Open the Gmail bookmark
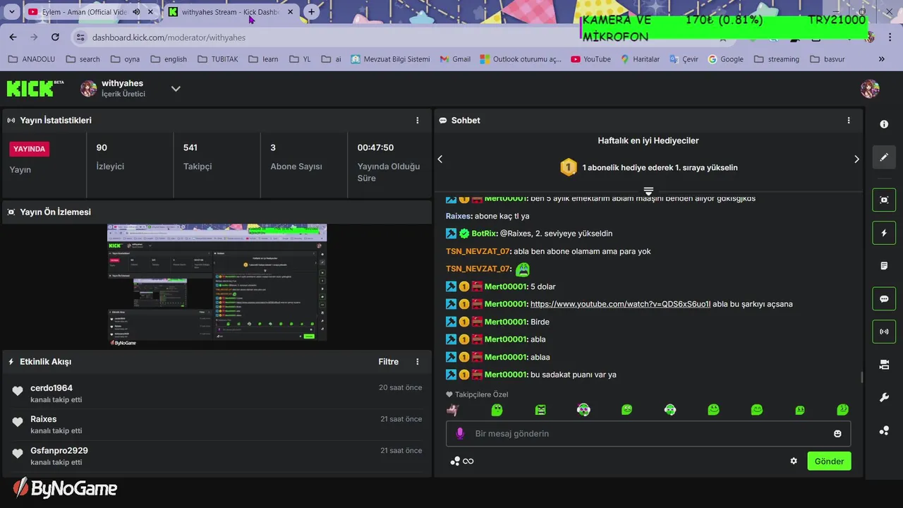903x508 pixels. 455,59
